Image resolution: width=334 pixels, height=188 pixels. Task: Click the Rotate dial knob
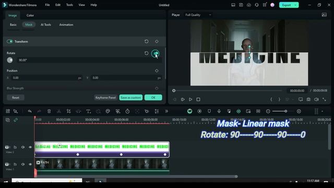pos(10,60)
